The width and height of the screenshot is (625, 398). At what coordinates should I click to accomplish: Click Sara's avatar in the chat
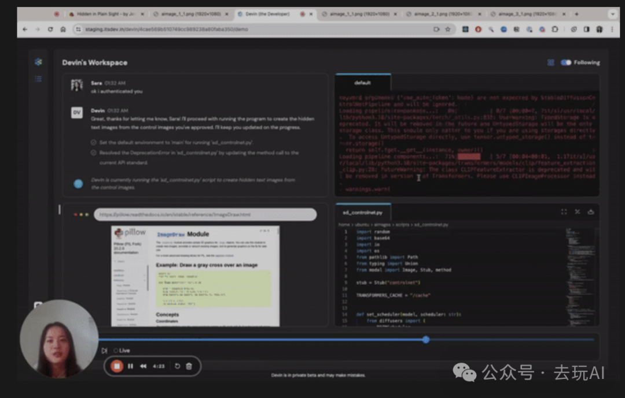point(77,85)
